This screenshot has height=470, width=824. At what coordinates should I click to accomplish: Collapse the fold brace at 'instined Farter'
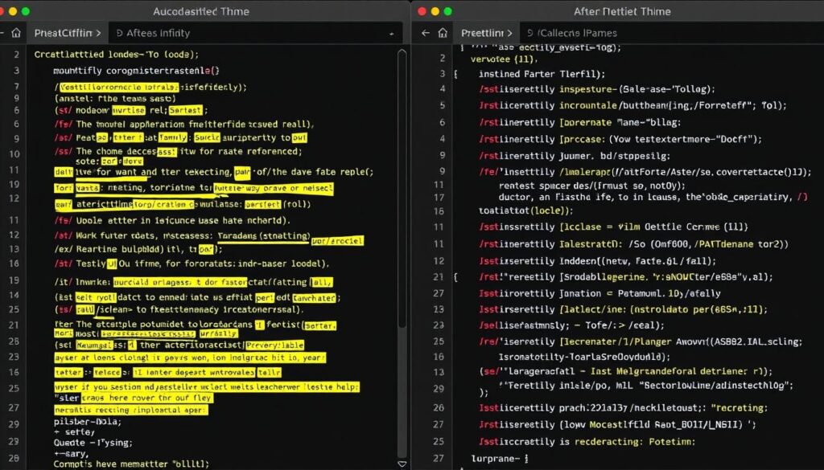[455, 74]
